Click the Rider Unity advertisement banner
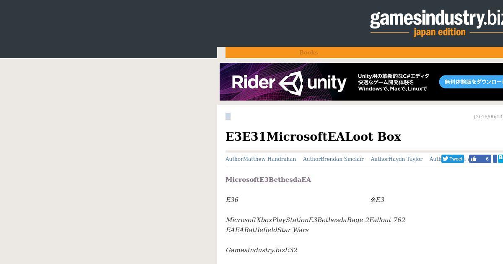The image size is (503, 264). point(361,82)
